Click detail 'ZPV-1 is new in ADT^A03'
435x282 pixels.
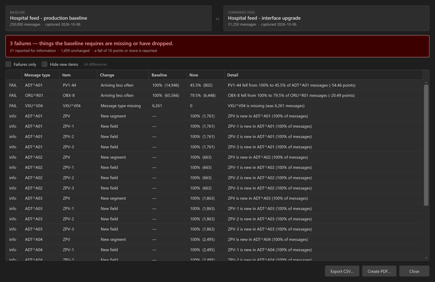pyautogui.click(x=269, y=208)
